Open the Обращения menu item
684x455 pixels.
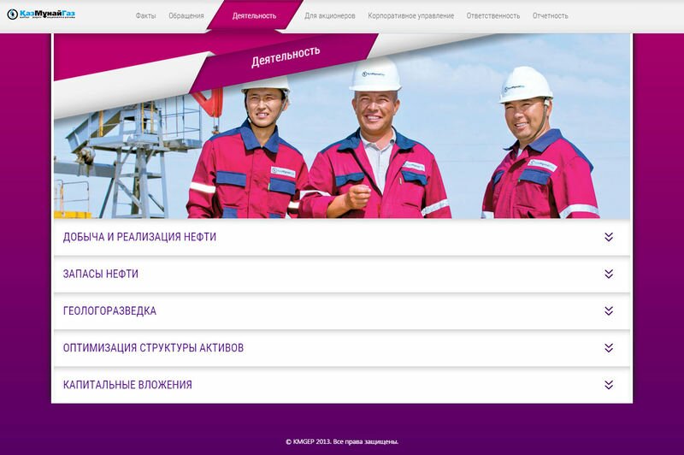coord(186,15)
